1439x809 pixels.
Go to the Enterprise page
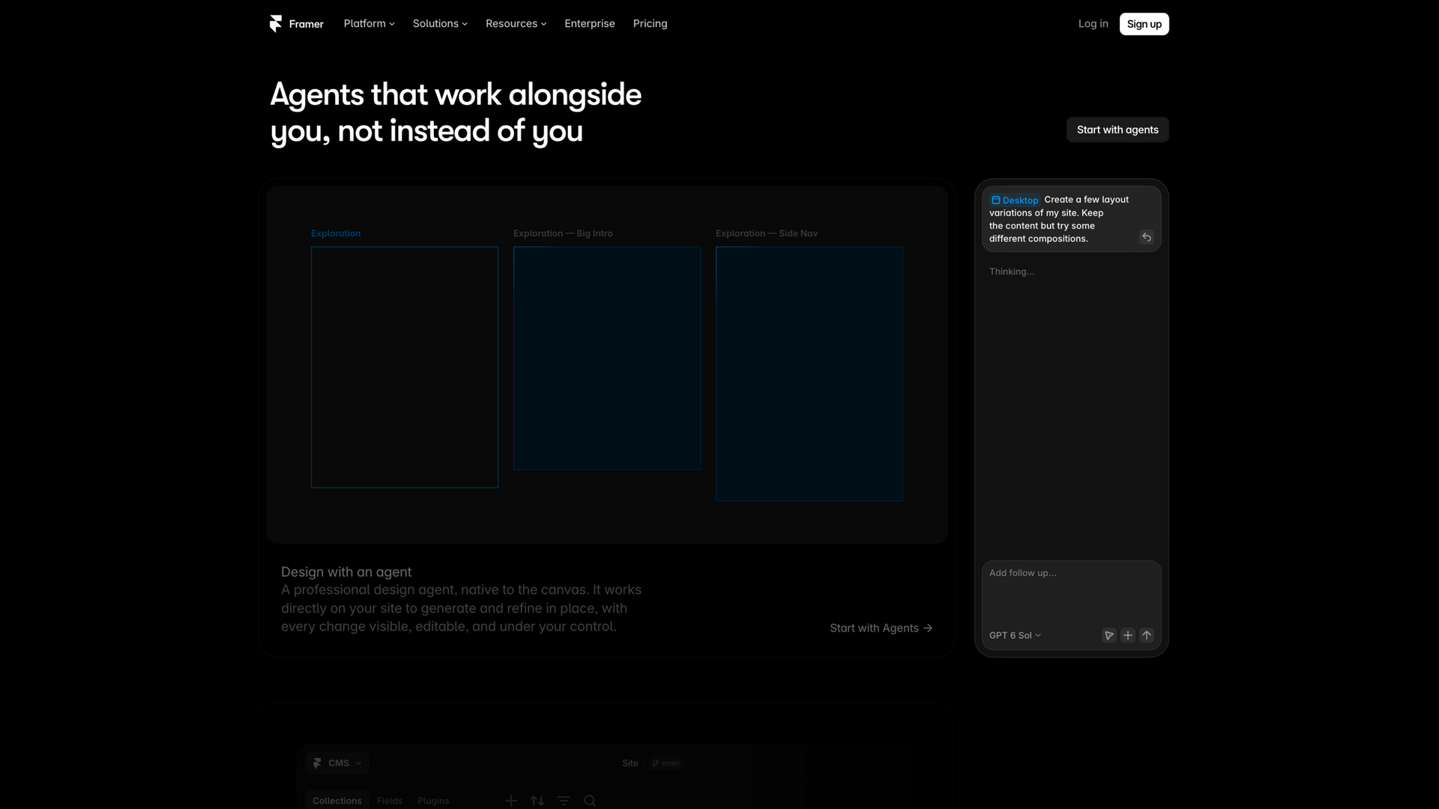coord(589,24)
